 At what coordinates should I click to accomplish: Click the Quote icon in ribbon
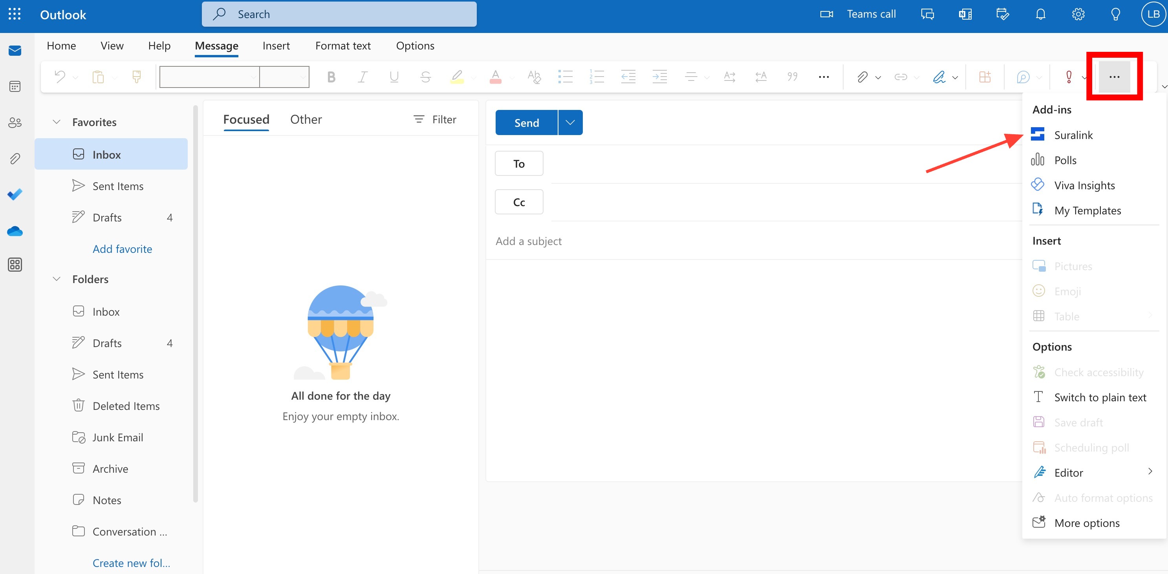pyautogui.click(x=792, y=77)
